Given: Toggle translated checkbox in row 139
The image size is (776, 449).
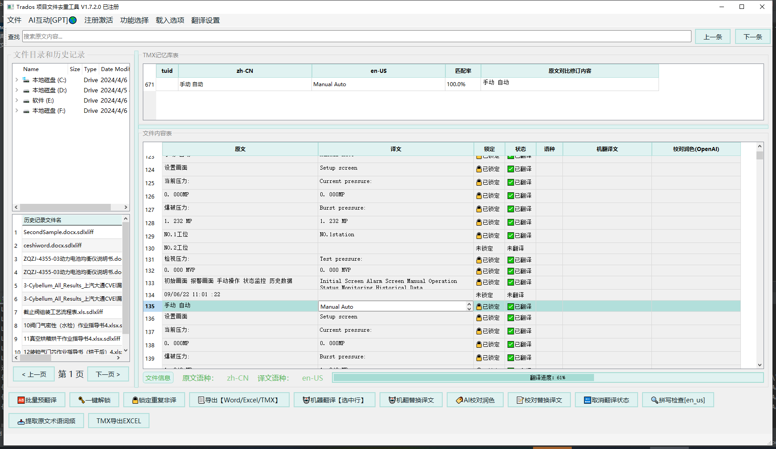Looking at the screenshot, I should (x=511, y=358).
